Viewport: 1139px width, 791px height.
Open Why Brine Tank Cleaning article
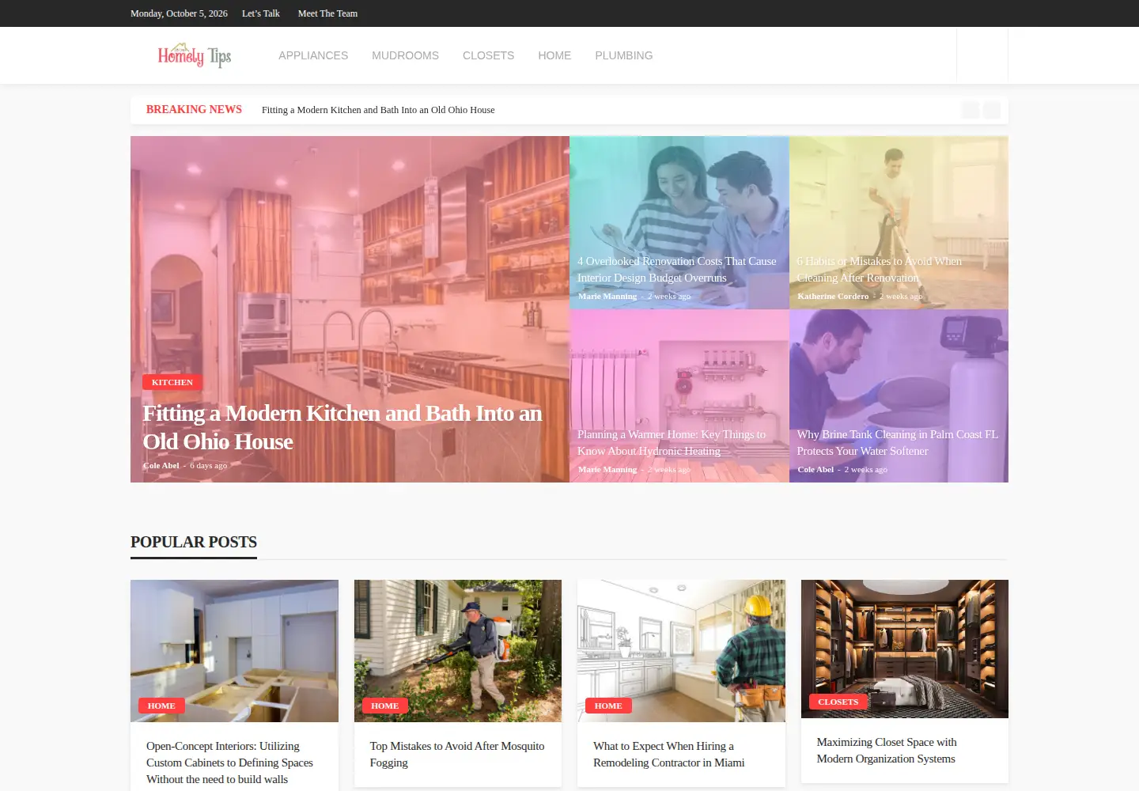pos(898,442)
